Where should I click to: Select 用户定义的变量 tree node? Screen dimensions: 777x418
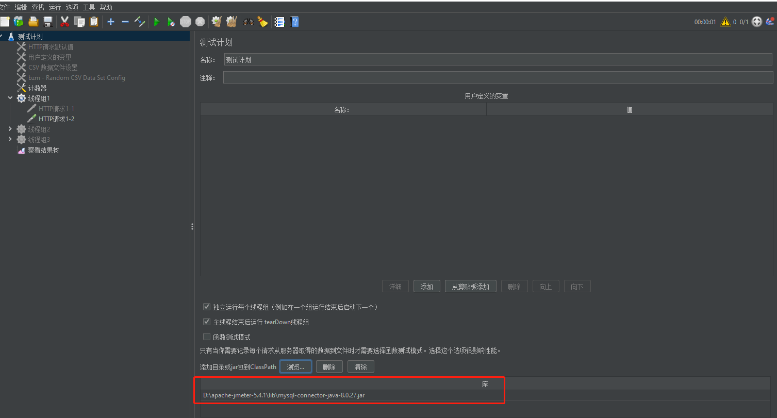(x=49, y=57)
